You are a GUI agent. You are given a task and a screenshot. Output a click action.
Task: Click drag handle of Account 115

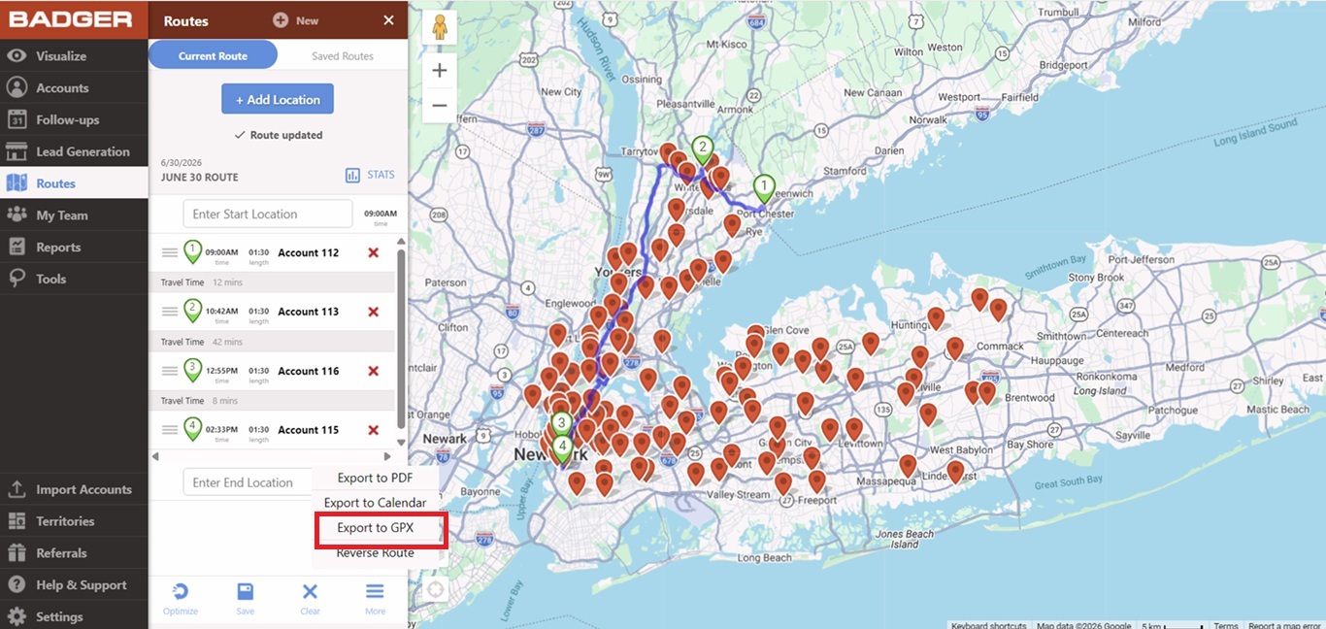pos(170,430)
